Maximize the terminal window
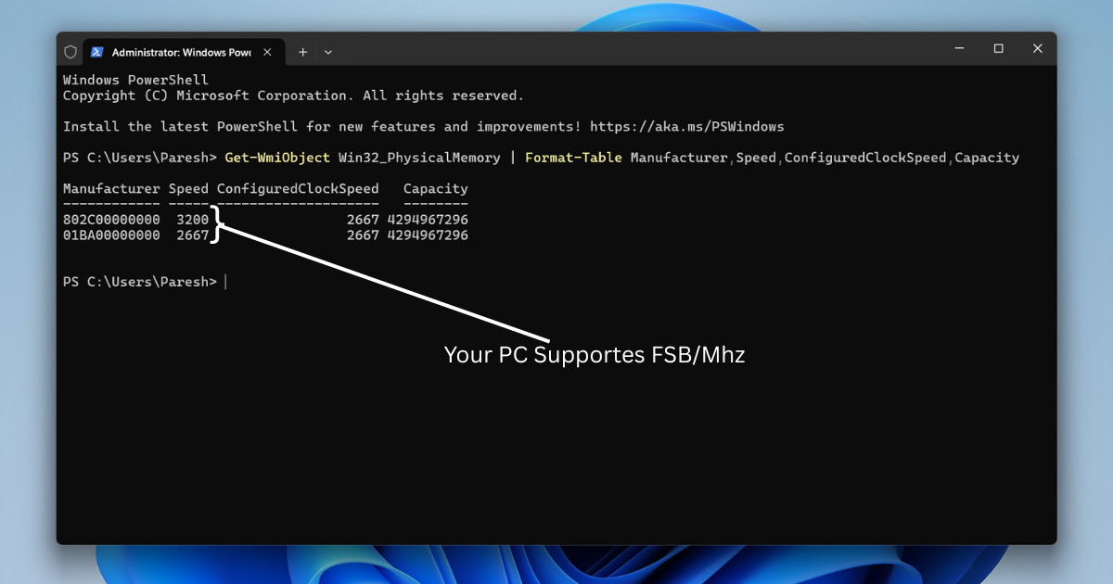The height and width of the screenshot is (584, 1113). 998,48
